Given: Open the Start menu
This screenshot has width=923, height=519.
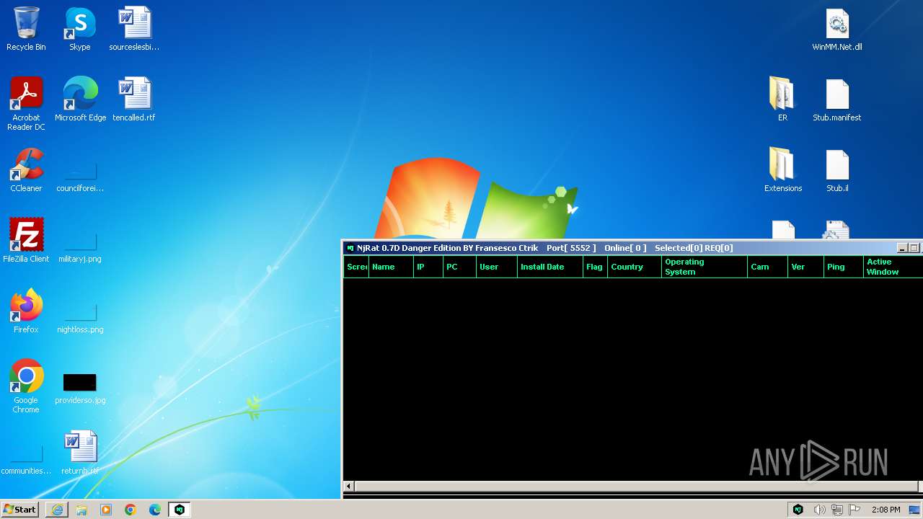Looking at the screenshot, I should (19, 510).
